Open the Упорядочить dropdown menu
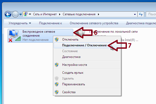This screenshot has height=104, width=156. click(20, 23)
